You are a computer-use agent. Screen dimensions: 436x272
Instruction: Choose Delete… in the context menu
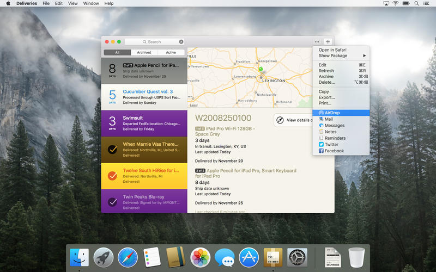[x=341, y=82]
